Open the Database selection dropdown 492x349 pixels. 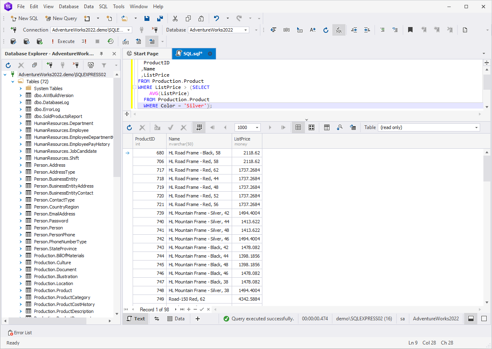245,29
